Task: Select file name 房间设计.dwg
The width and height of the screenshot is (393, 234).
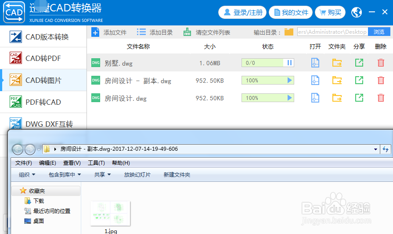Action: 126,98
